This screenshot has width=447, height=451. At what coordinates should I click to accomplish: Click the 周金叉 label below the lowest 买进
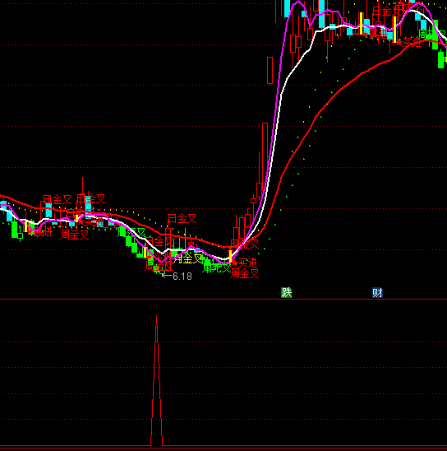point(245,273)
